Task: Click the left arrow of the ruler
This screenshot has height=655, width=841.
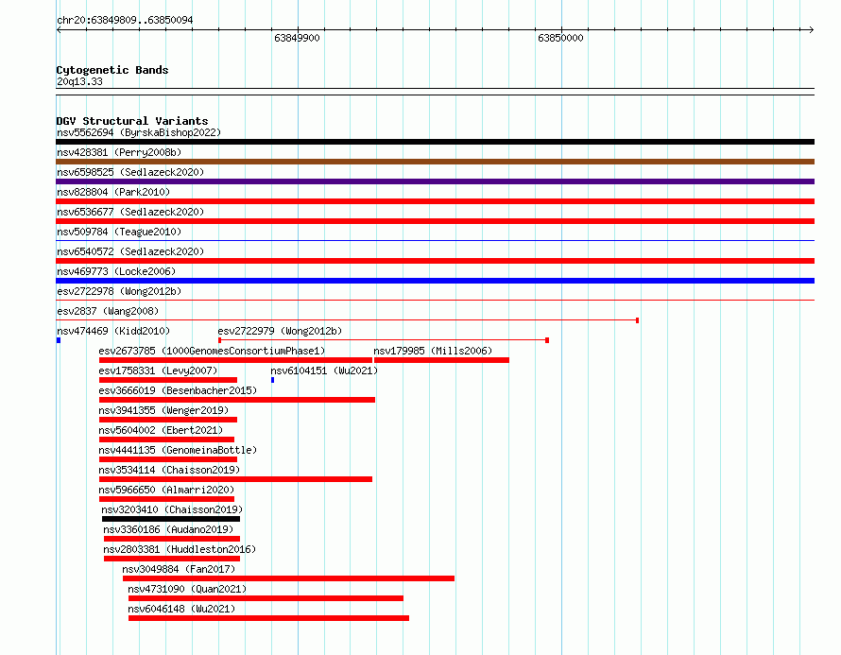Action: point(59,29)
